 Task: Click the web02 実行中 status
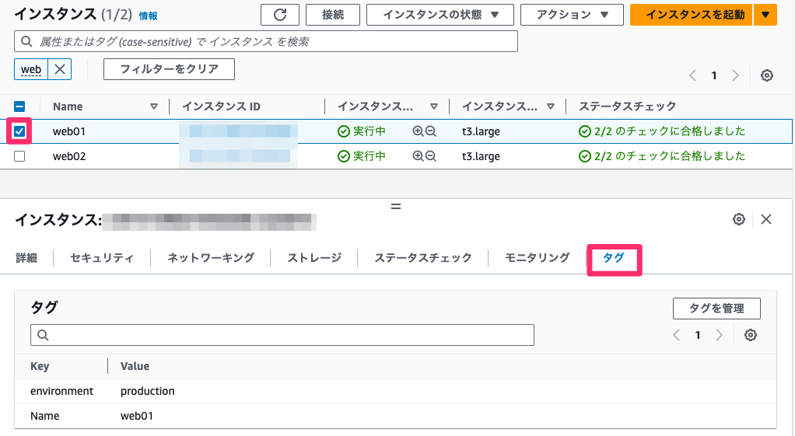[362, 156]
